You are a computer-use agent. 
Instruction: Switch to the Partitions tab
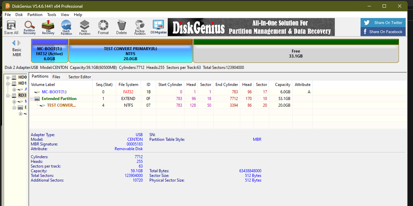click(x=40, y=76)
